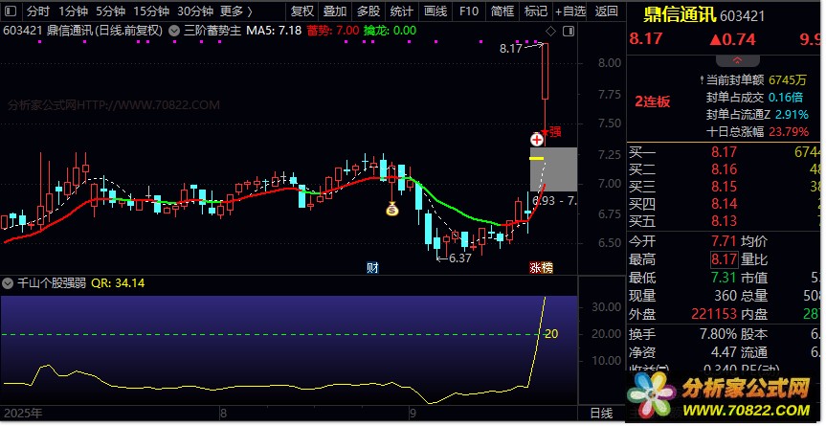This screenshot has height=426, width=826.
Task: Click the QR: 34.14 indicator value
Action: 118,283
